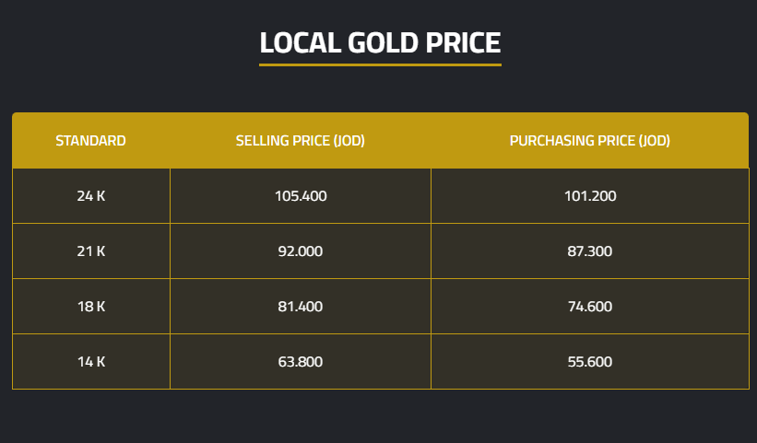Image resolution: width=757 pixels, height=443 pixels.
Task: Click the LOCAL GOLD PRICE heading
Action: [380, 42]
